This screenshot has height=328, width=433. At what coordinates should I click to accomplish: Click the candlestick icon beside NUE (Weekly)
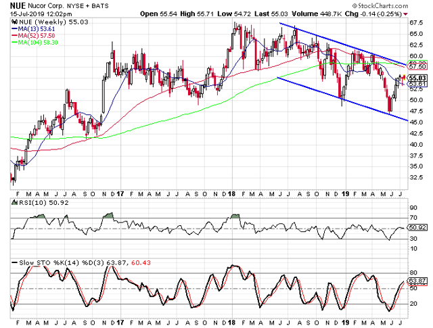14,22
